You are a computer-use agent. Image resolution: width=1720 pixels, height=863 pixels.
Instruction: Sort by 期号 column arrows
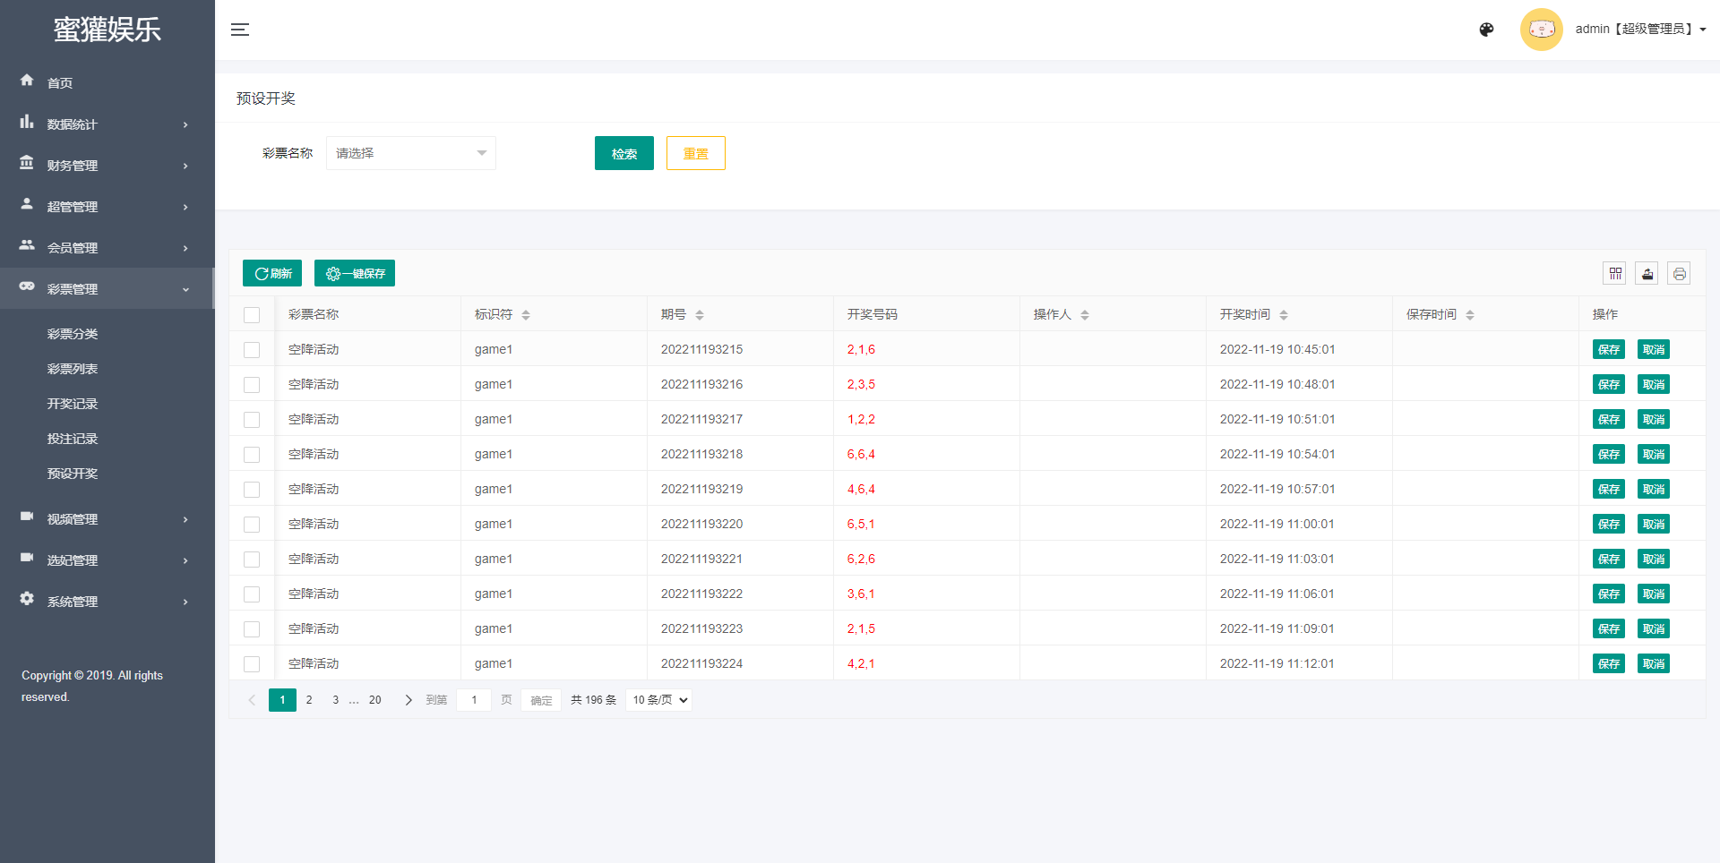click(x=700, y=315)
